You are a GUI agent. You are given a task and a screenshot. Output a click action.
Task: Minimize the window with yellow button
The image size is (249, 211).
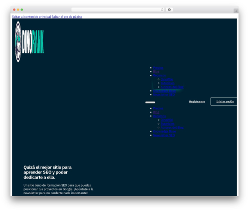18,10
